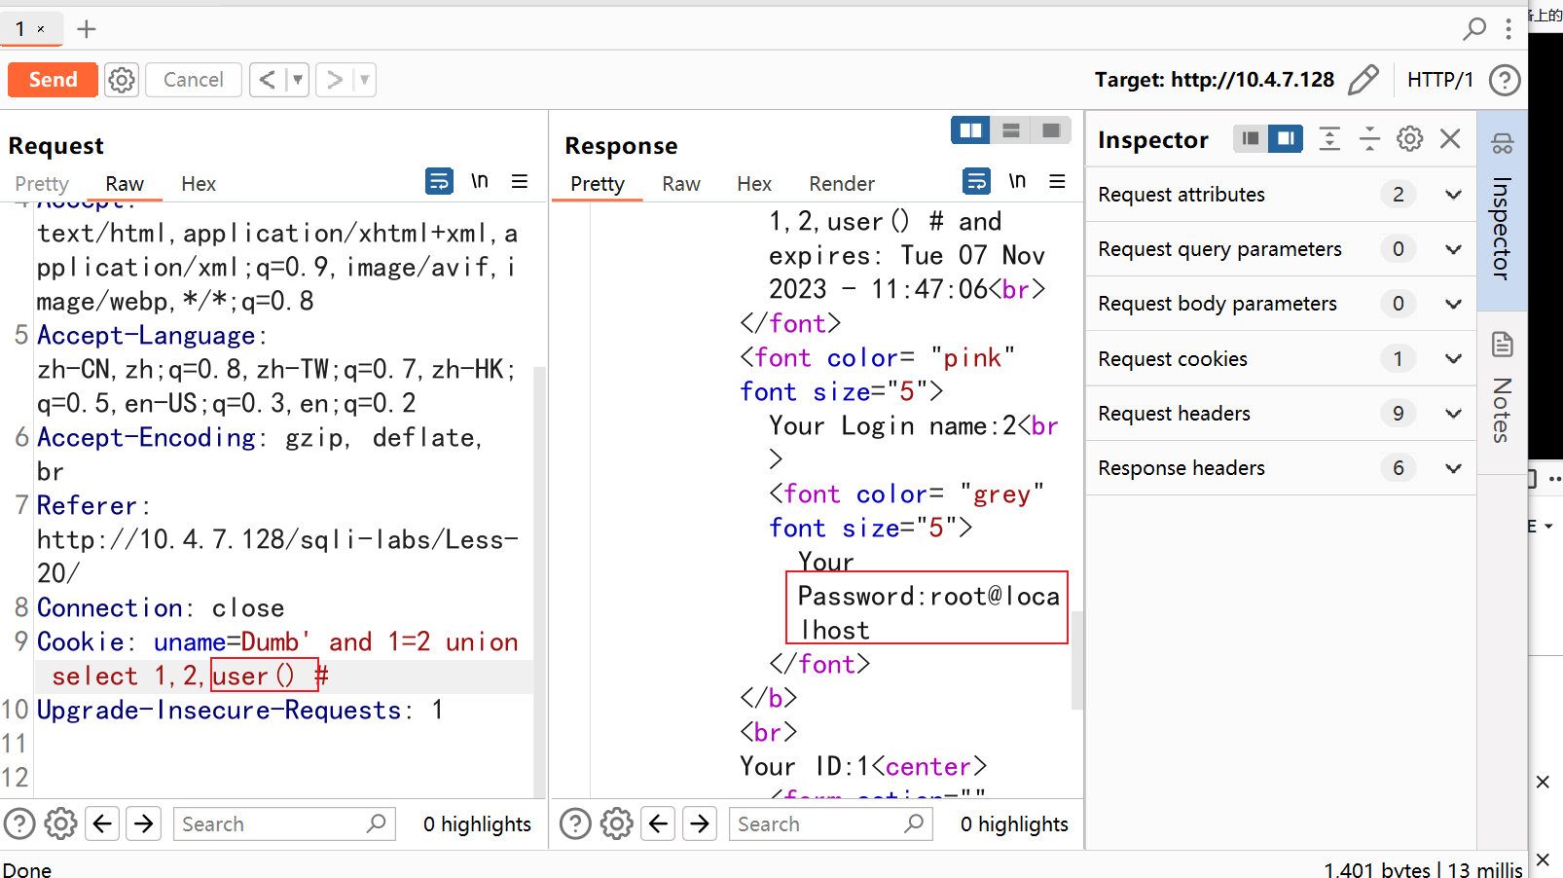The height and width of the screenshot is (878, 1563).
Task: Expand Request attributes section
Action: pyautogui.click(x=1281, y=195)
